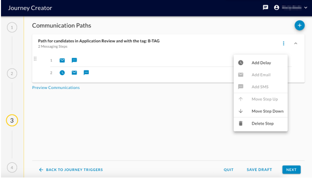The height and width of the screenshot is (179, 312).
Task: Open the three-dot path options menu
Action: click(x=284, y=43)
